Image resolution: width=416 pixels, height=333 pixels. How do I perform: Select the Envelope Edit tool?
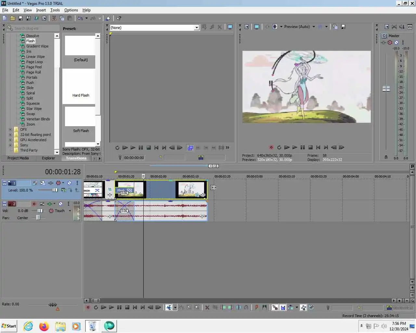(x=181, y=307)
